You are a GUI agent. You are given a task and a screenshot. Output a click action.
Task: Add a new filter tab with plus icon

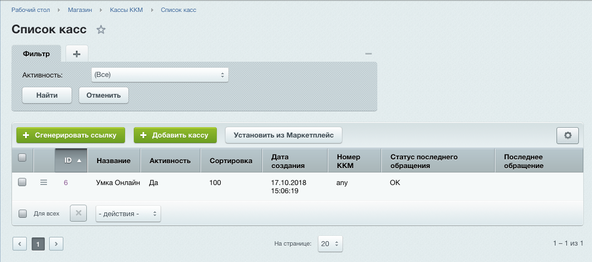(x=76, y=53)
